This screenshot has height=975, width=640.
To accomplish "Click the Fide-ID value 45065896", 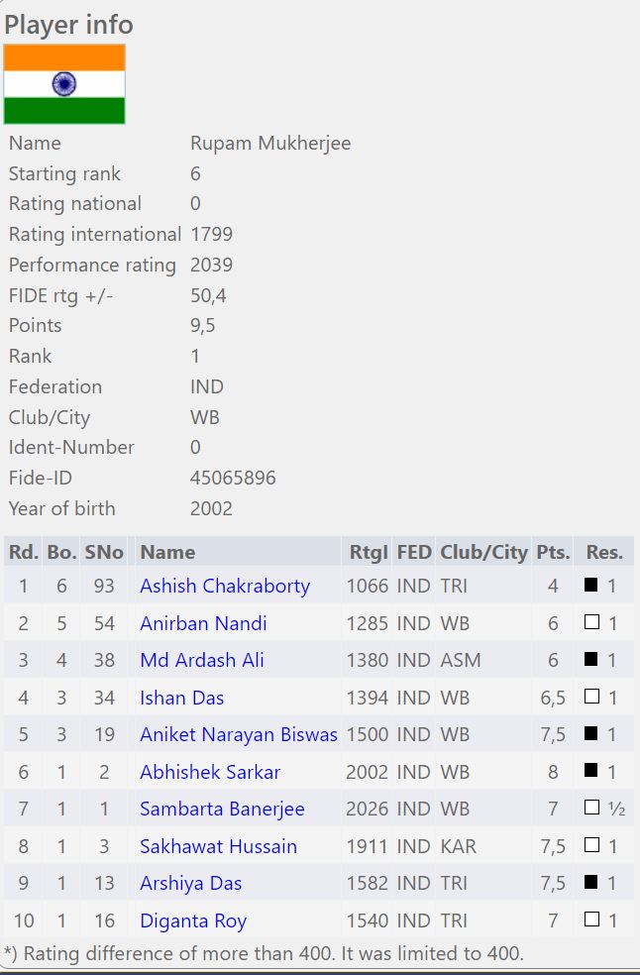I will pyautogui.click(x=233, y=478).
